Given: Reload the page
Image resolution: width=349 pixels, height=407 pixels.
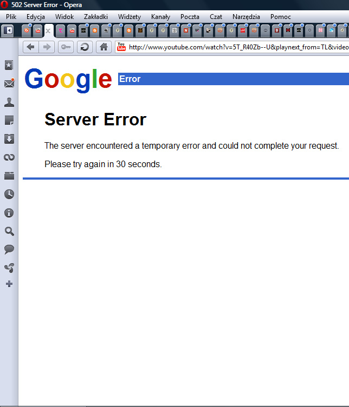Looking at the screenshot, I should tap(85, 47).
